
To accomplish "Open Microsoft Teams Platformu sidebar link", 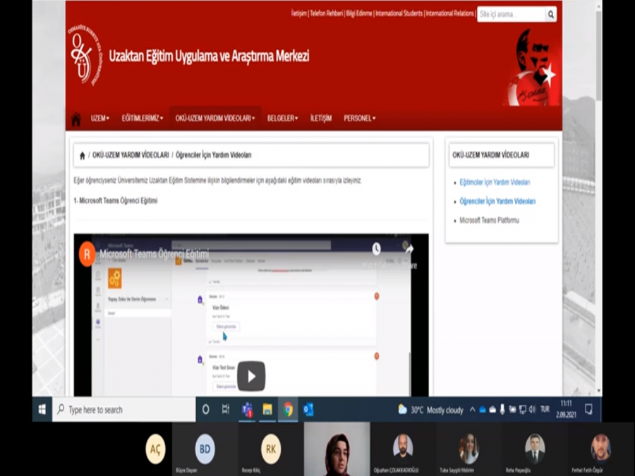I will (489, 221).
